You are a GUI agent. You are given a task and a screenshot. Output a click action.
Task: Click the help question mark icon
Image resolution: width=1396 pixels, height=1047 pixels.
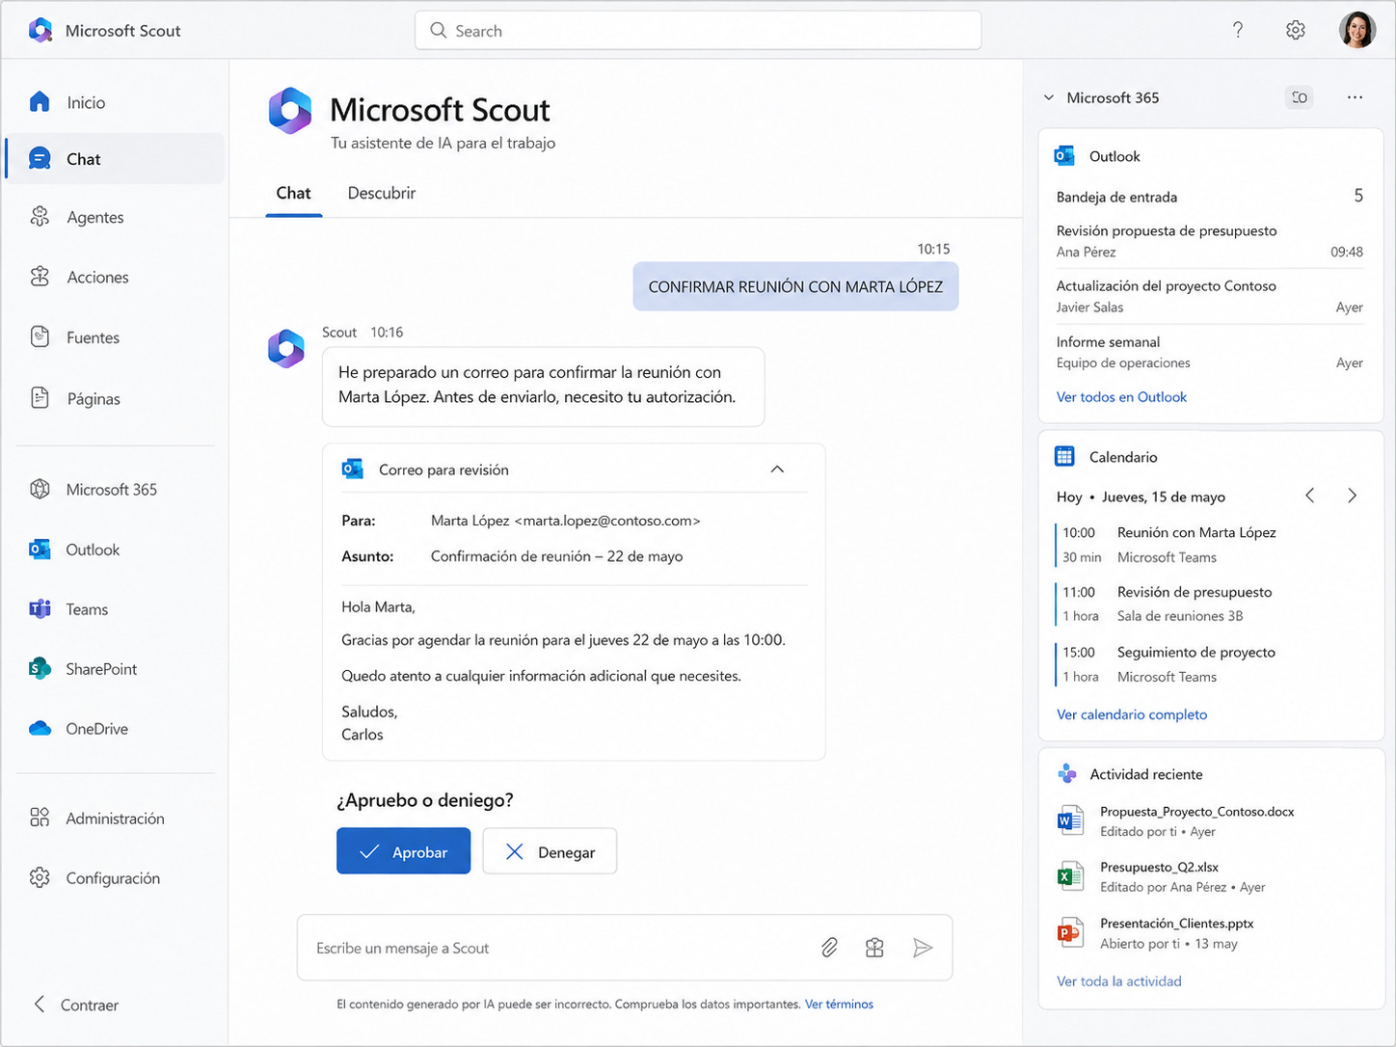pos(1238,30)
